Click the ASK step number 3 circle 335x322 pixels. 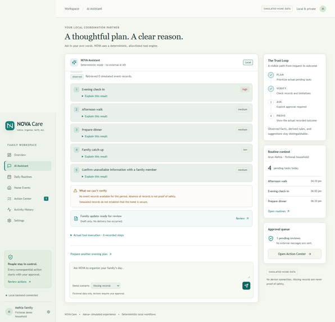271,102
